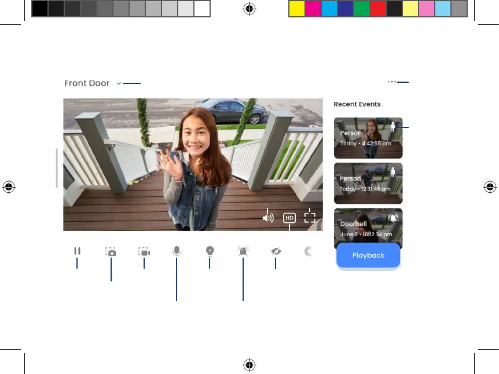Click the Front Door camera name
499x374 pixels.
[x=87, y=83]
